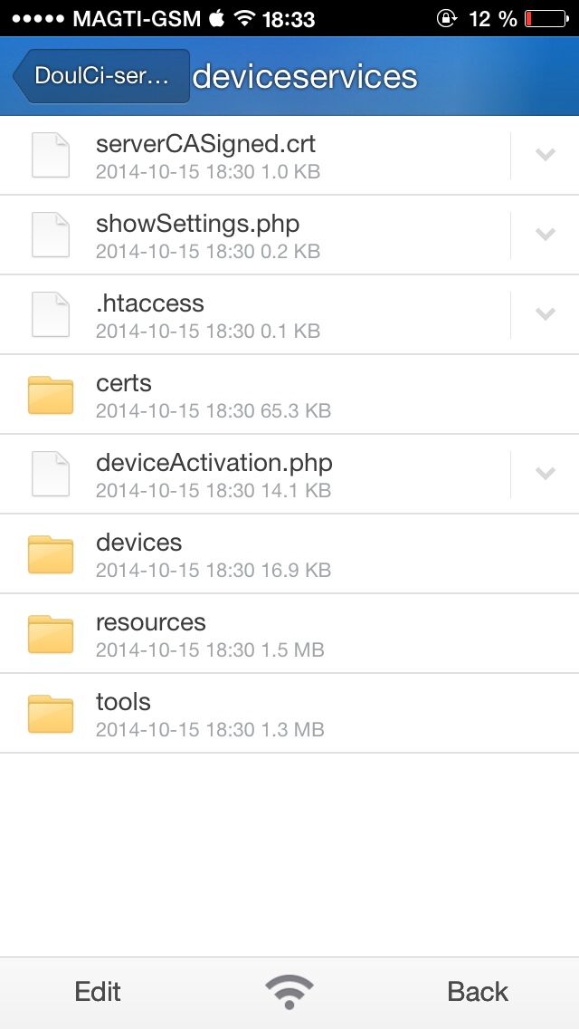Tap the Edit button

click(98, 992)
